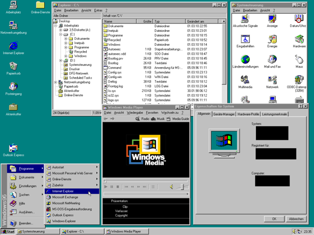Mute Media Player via speaker icon

click(171, 187)
